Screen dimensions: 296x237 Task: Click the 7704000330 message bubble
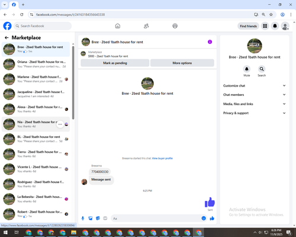pyautogui.click(x=100, y=172)
